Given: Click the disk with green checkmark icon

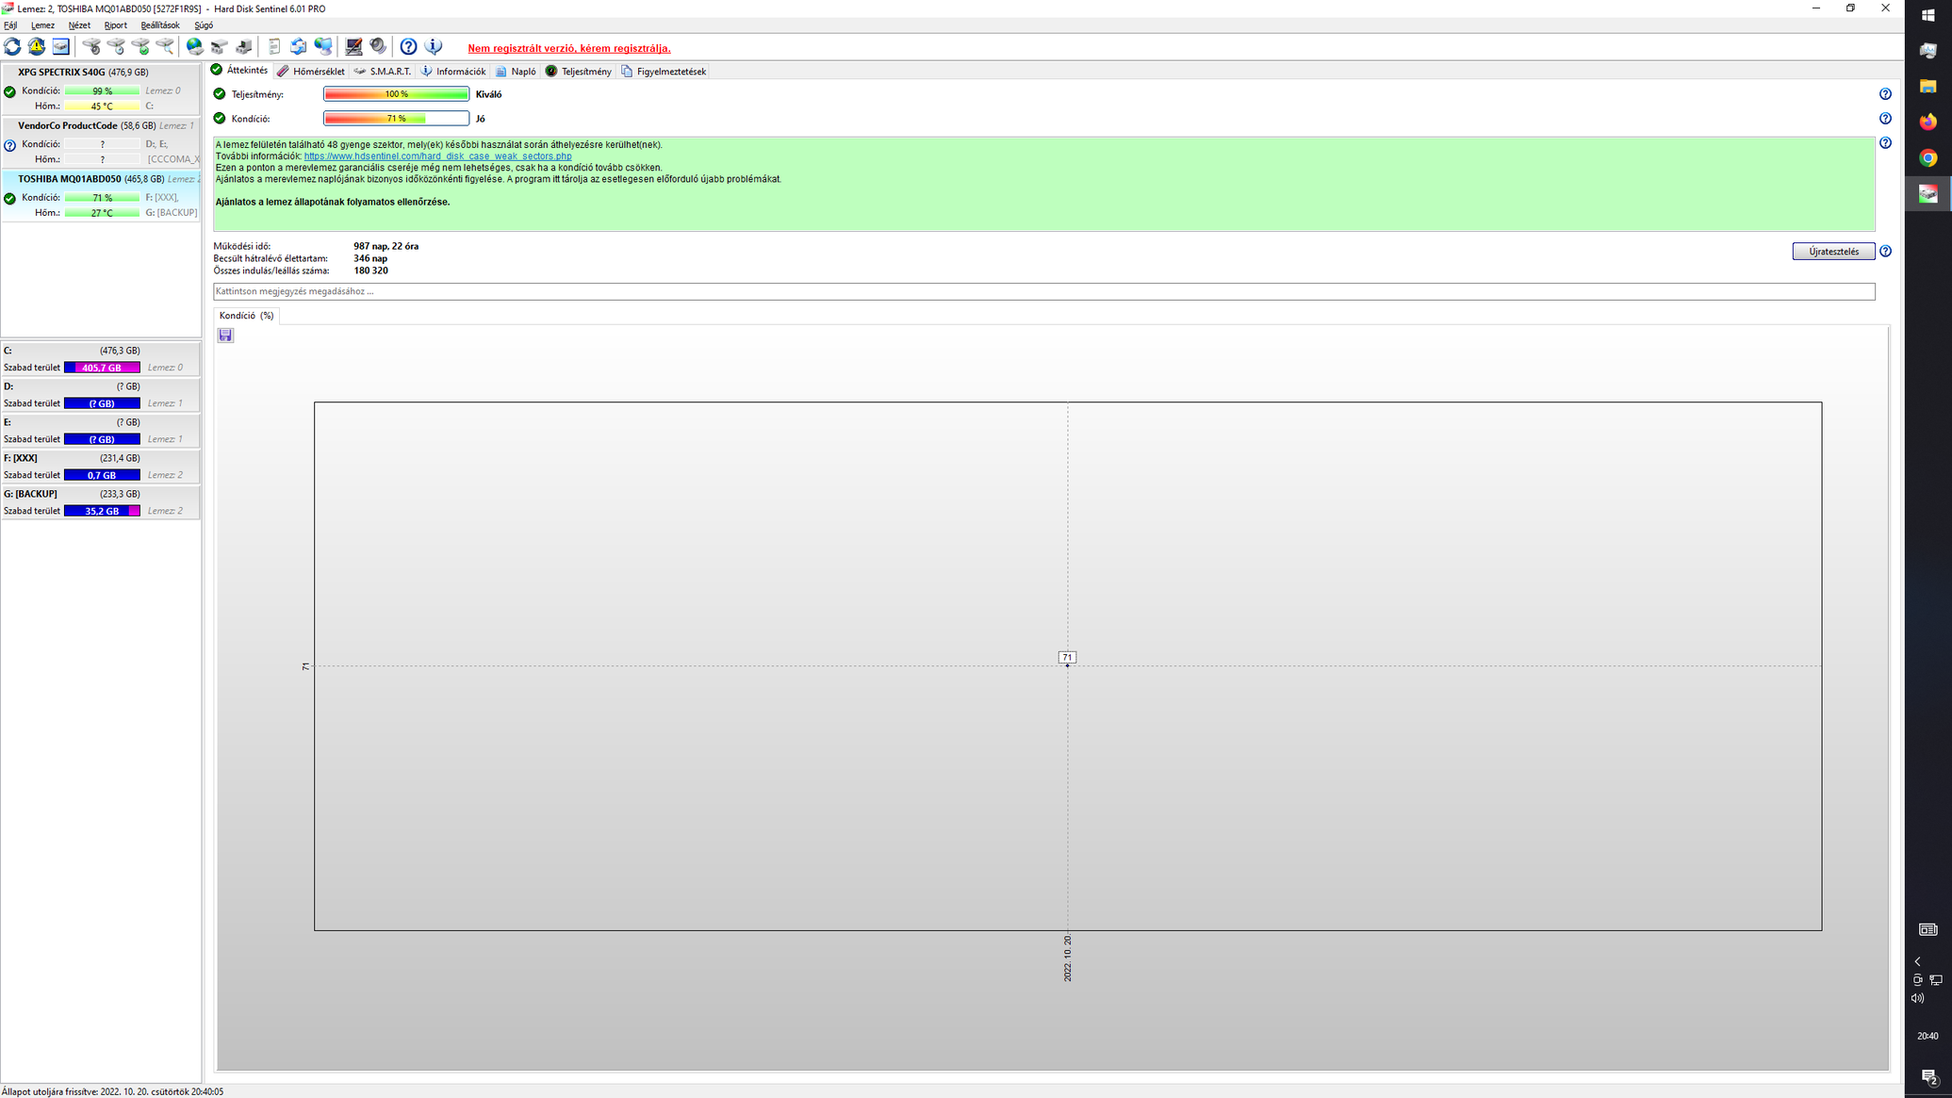Looking at the screenshot, I should (x=140, y=46).
